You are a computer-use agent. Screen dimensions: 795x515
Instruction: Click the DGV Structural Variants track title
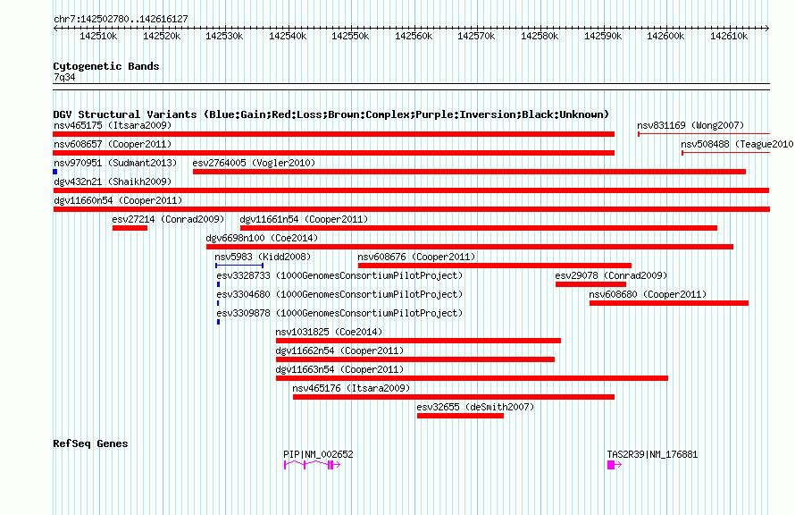point(331,114)
